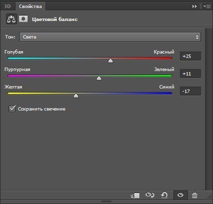Click the -17 blue value field
213x204 pixels.
click(x=190, y=91)
